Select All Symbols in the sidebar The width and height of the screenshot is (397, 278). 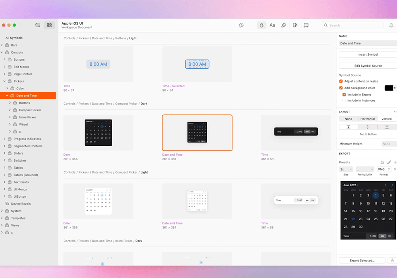(x=14, y=38)
